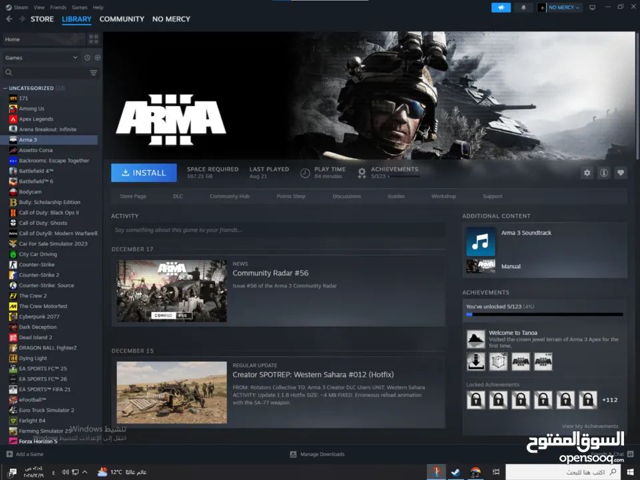The height and width of the screenshot is (480, 640).
Task: Open the Community Radar #56 news thumbnail
Action: tap(171, 291)
